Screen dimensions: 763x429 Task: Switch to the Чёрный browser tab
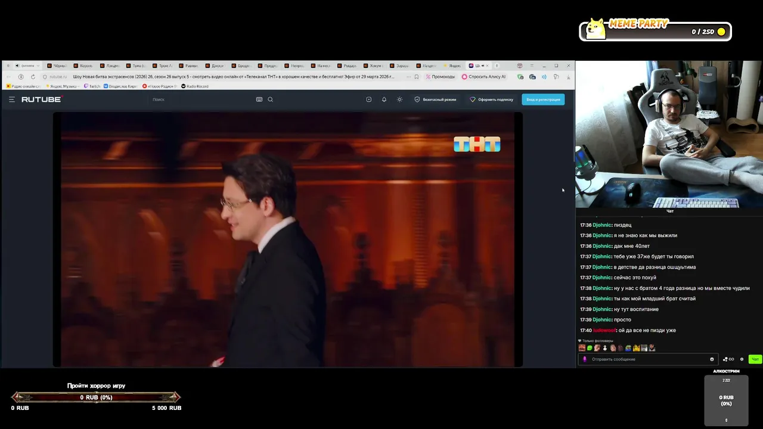coord(57,66)
